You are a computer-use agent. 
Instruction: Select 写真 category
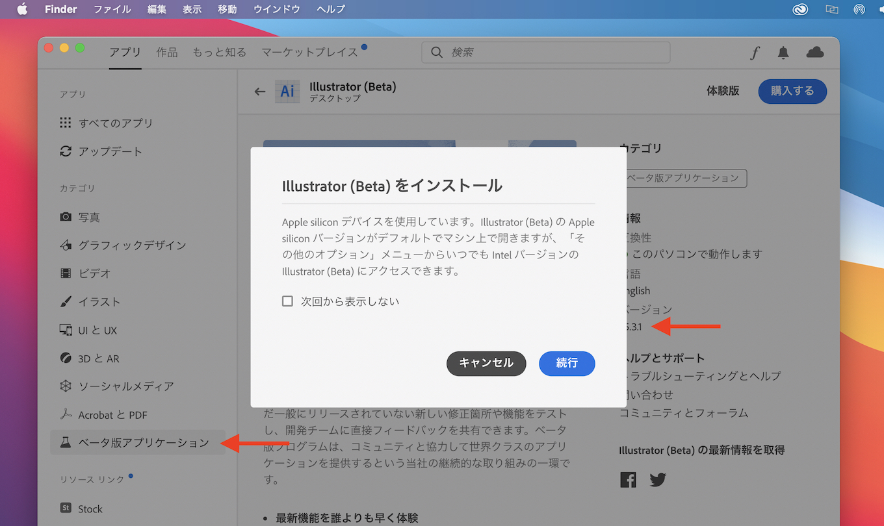pyautogui.click(x=79, y=217)
